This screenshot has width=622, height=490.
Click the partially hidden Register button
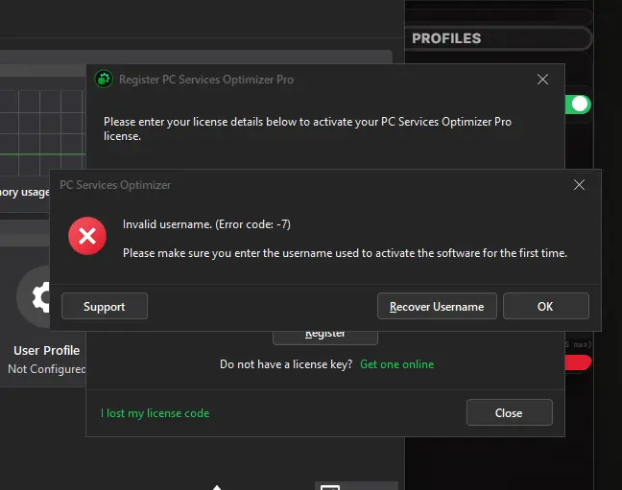click(324, 338)
